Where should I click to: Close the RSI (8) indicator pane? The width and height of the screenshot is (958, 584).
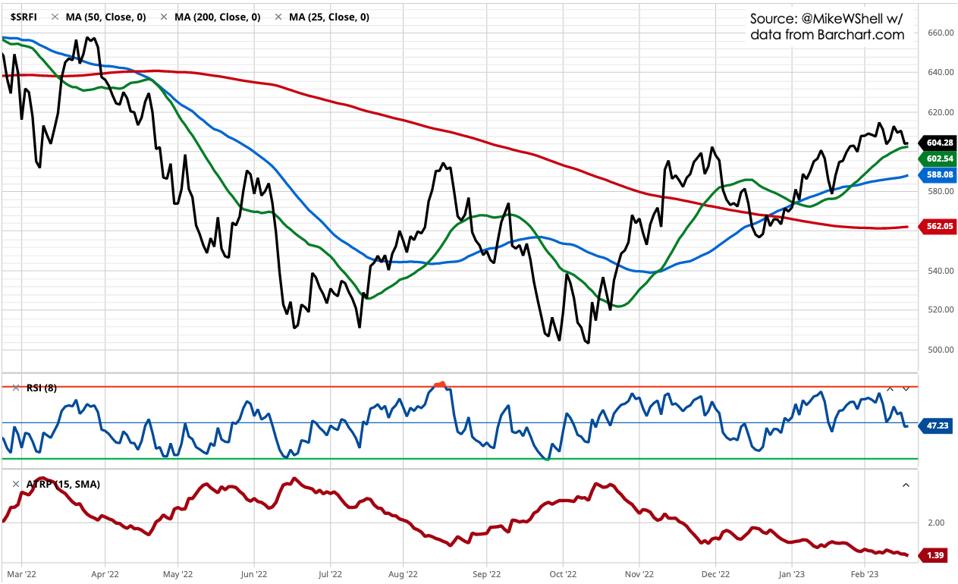click(x=16, y=388)
